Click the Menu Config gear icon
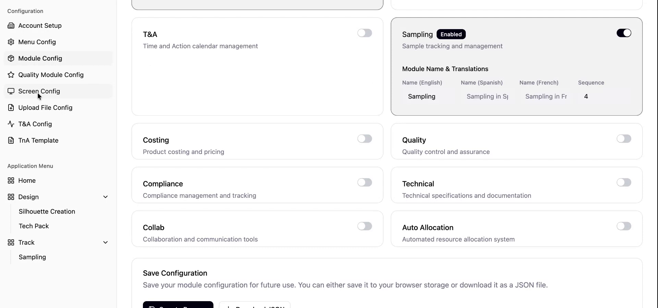The width and height of the screenshot is (658, 308). click(x=11, y=42)
